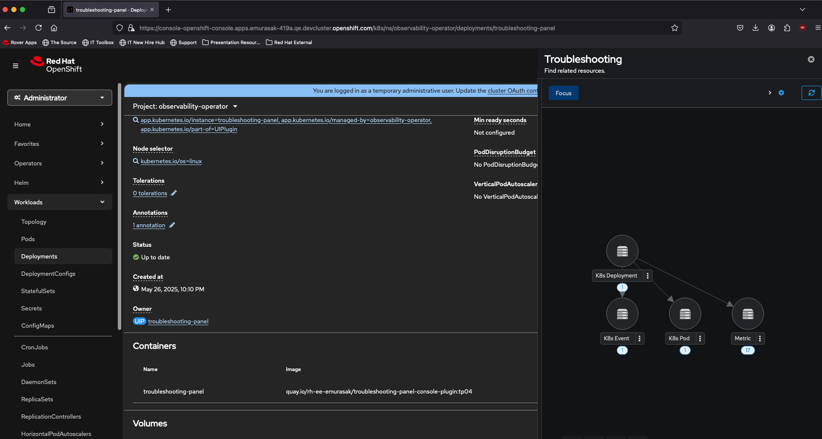This screenshot has height=439, width=822.
Task: Open Jobs in the sidebar
Action: pyautogui.click(x=28, y=365)
